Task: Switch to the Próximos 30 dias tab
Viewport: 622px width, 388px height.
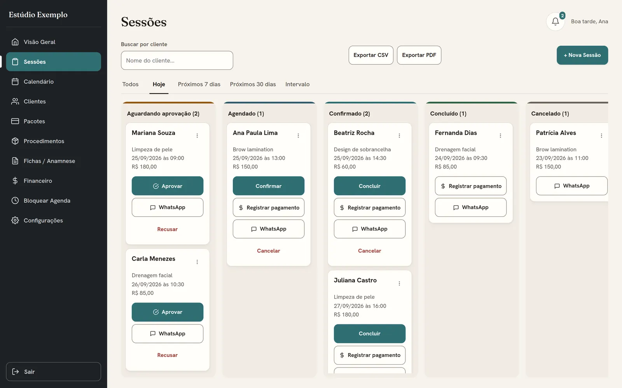Action: pos(253,84)
